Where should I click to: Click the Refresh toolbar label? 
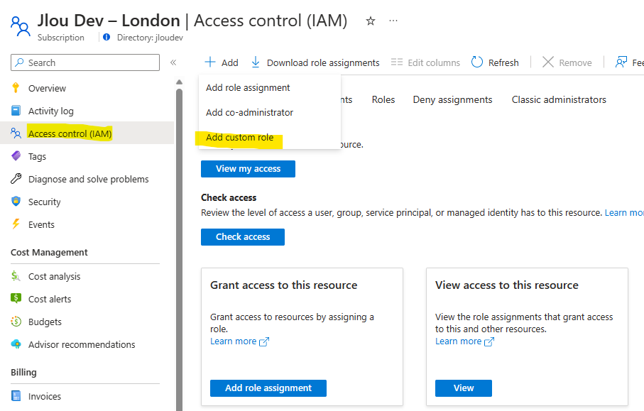(503, 62)
